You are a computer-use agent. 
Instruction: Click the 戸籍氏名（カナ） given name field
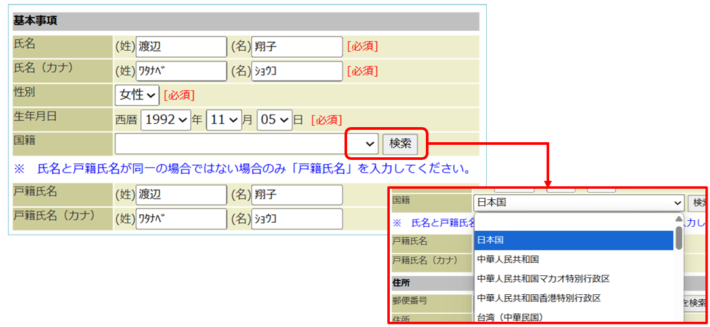tap(297, 218)
